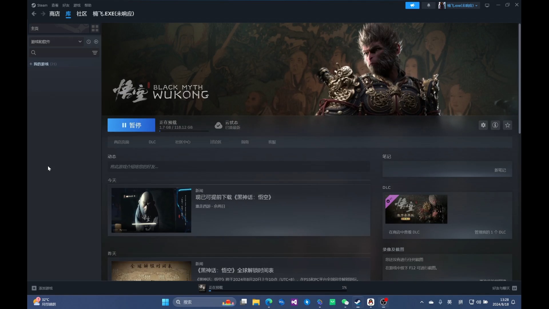Open the Wukong DLC thumbnail
Viewport: 549px width, 309px height.
tap(416, 209)
